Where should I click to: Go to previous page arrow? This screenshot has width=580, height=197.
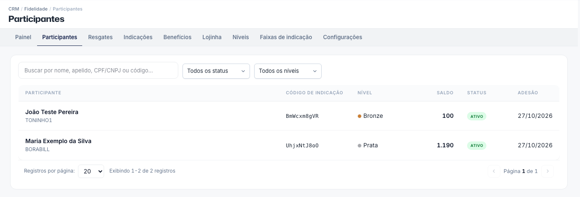tap(494, 171)
